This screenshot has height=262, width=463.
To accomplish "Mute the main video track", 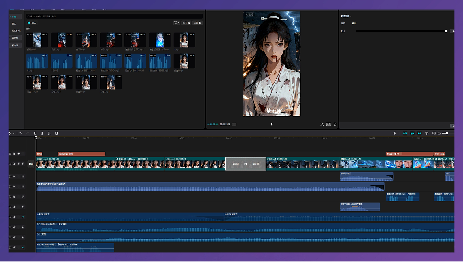I will tap(23, 164).
